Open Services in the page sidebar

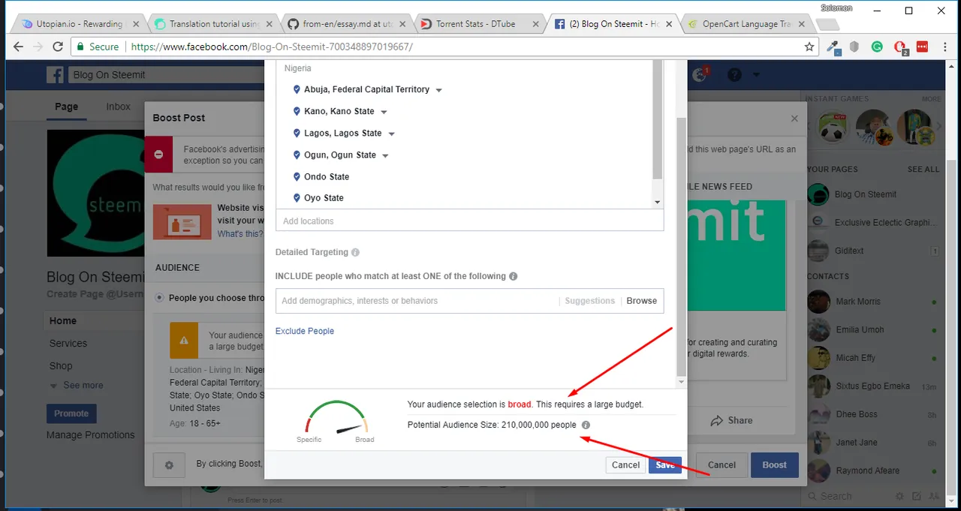click(x=68, y=343)
